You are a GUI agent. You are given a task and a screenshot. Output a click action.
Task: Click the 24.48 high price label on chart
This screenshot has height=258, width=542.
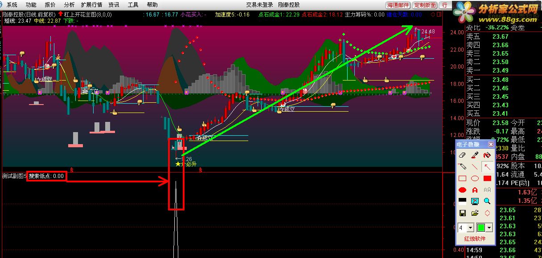click(428, 32)
